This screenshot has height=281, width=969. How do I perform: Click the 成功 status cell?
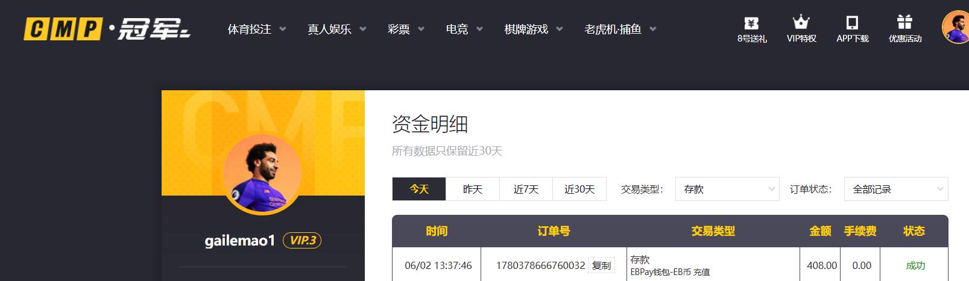pyautogui.click(x=915, y=265)
